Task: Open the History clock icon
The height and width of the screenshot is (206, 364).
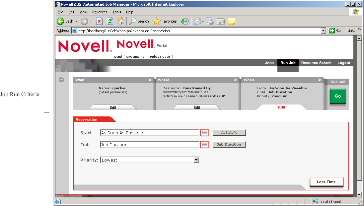Action: pos(185,21)
